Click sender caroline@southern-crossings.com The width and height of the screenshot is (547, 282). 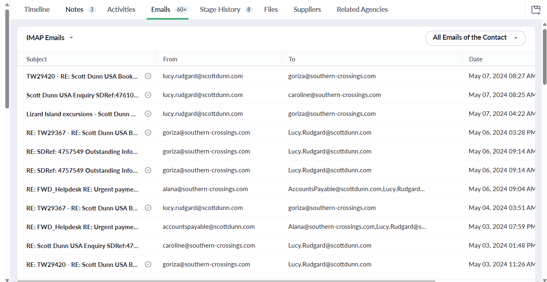209,246
